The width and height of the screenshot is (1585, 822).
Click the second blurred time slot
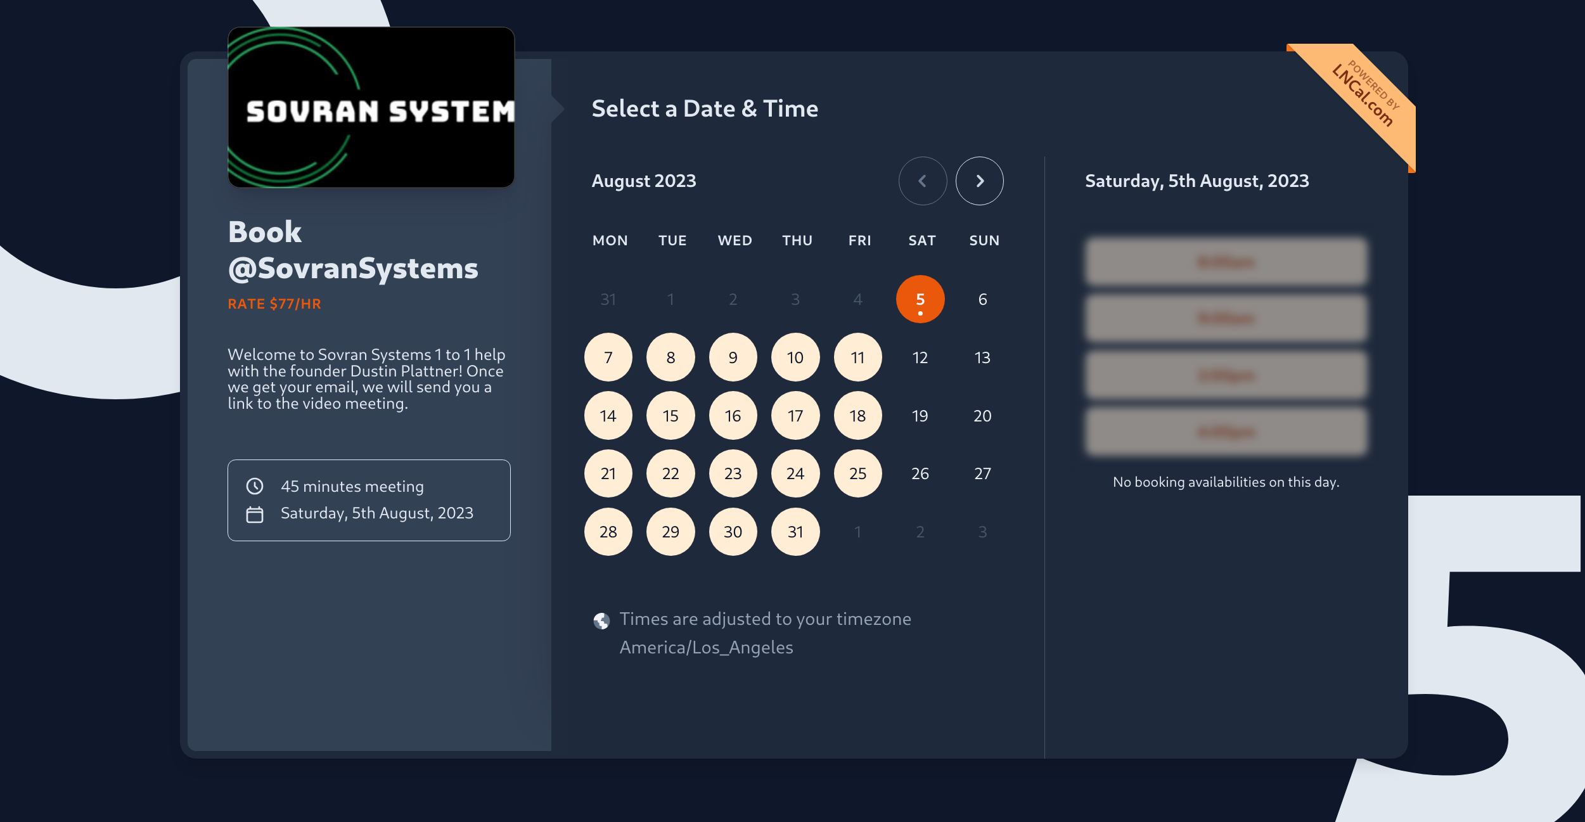tap(1226, 318)
